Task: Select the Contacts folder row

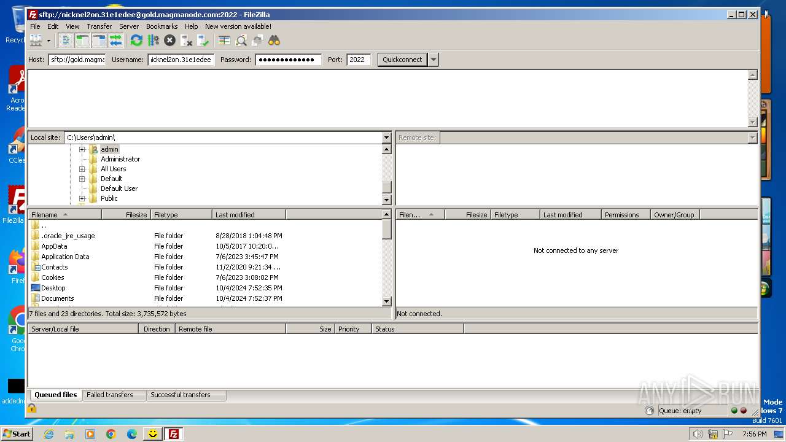Action: tap(205, 267)
